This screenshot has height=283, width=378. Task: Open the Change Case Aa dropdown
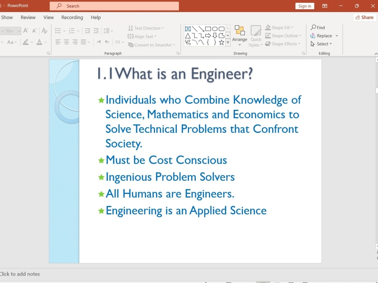(12, 42)
